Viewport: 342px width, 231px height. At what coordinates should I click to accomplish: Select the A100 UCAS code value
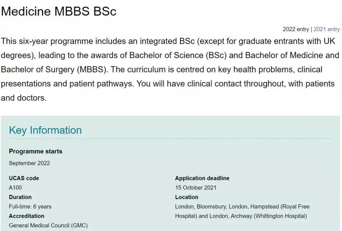point(15,187)
